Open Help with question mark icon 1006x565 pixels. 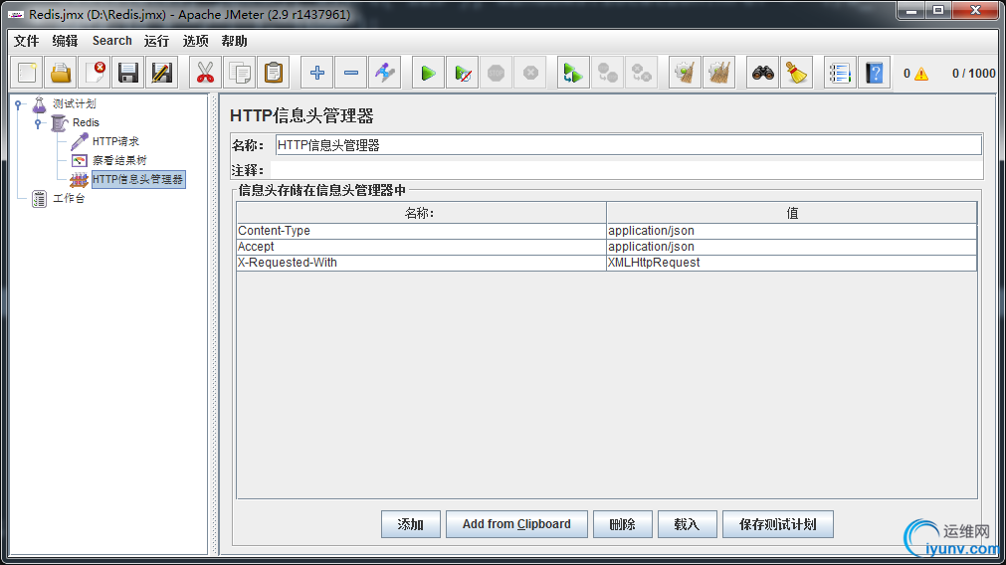(x=874, y=73)
